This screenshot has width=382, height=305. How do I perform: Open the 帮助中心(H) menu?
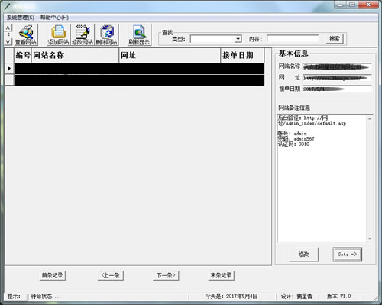coord(54,18)
